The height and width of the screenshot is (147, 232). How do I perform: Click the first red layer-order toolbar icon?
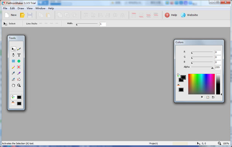[x=134, y=15]
